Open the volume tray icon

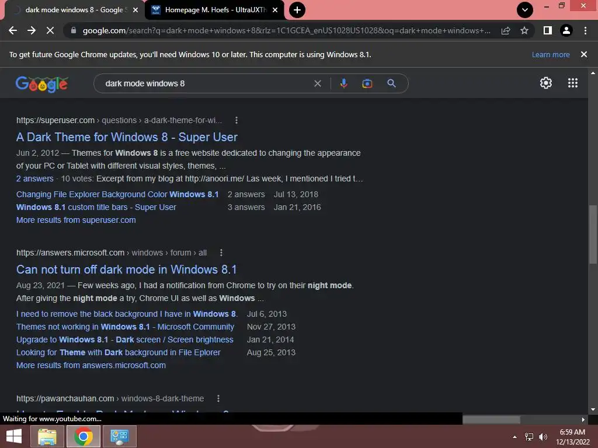tap(543, 437)
